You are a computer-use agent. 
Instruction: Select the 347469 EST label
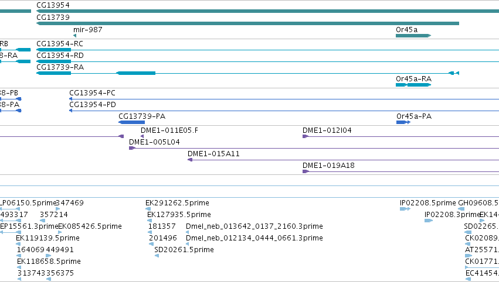coord(70,203)
